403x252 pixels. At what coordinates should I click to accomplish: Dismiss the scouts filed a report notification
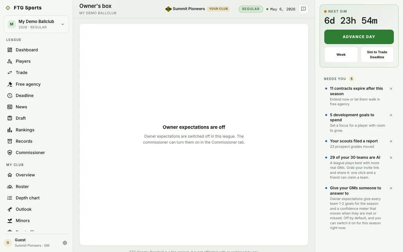point(391,141)
